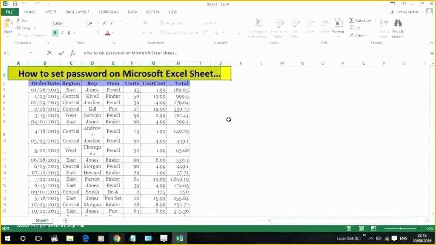Screen dimensions: 436x245
Task: Click the cell containing Pen Set
Action: (113, 198)
